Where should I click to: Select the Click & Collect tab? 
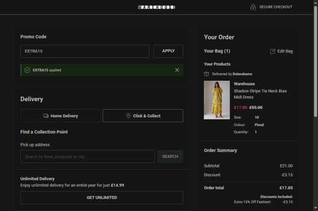point(143,116)
